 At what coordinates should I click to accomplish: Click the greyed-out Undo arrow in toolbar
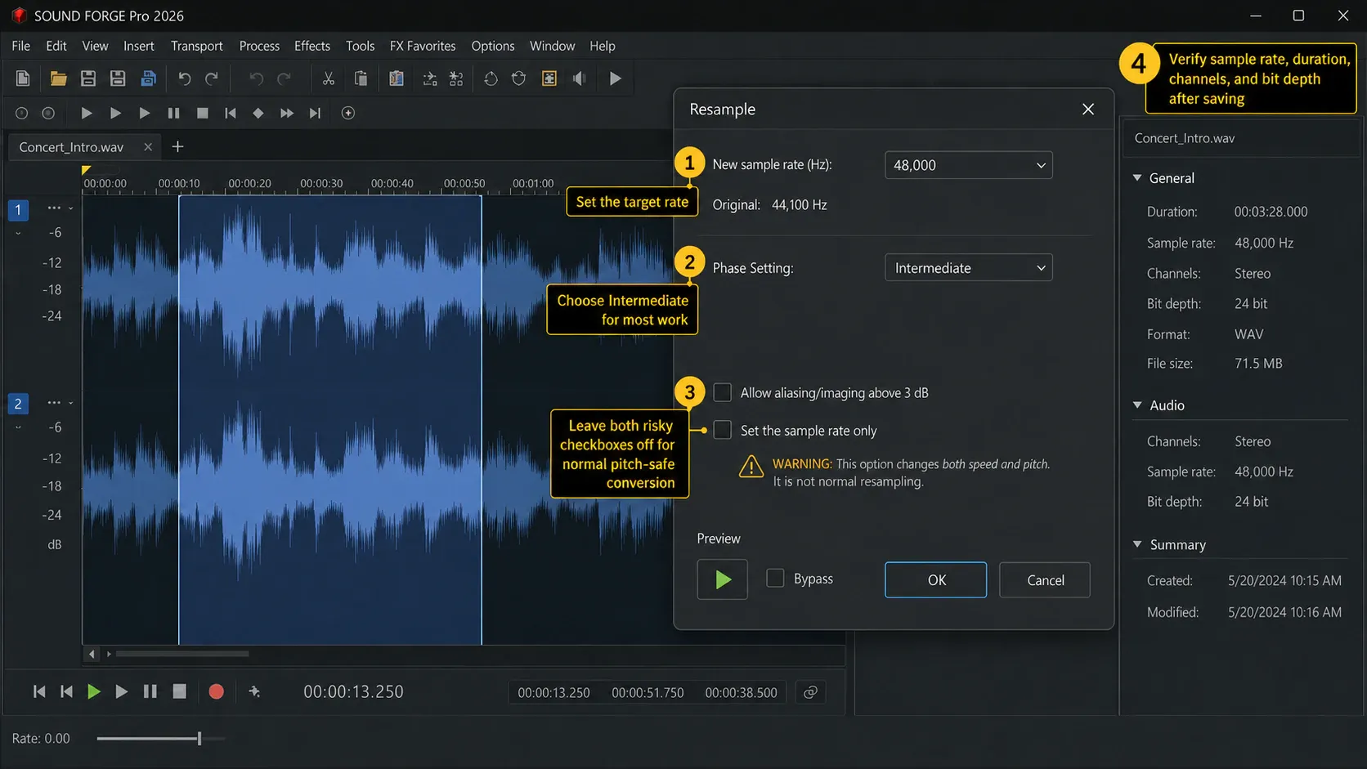click(x=257, y=78)
